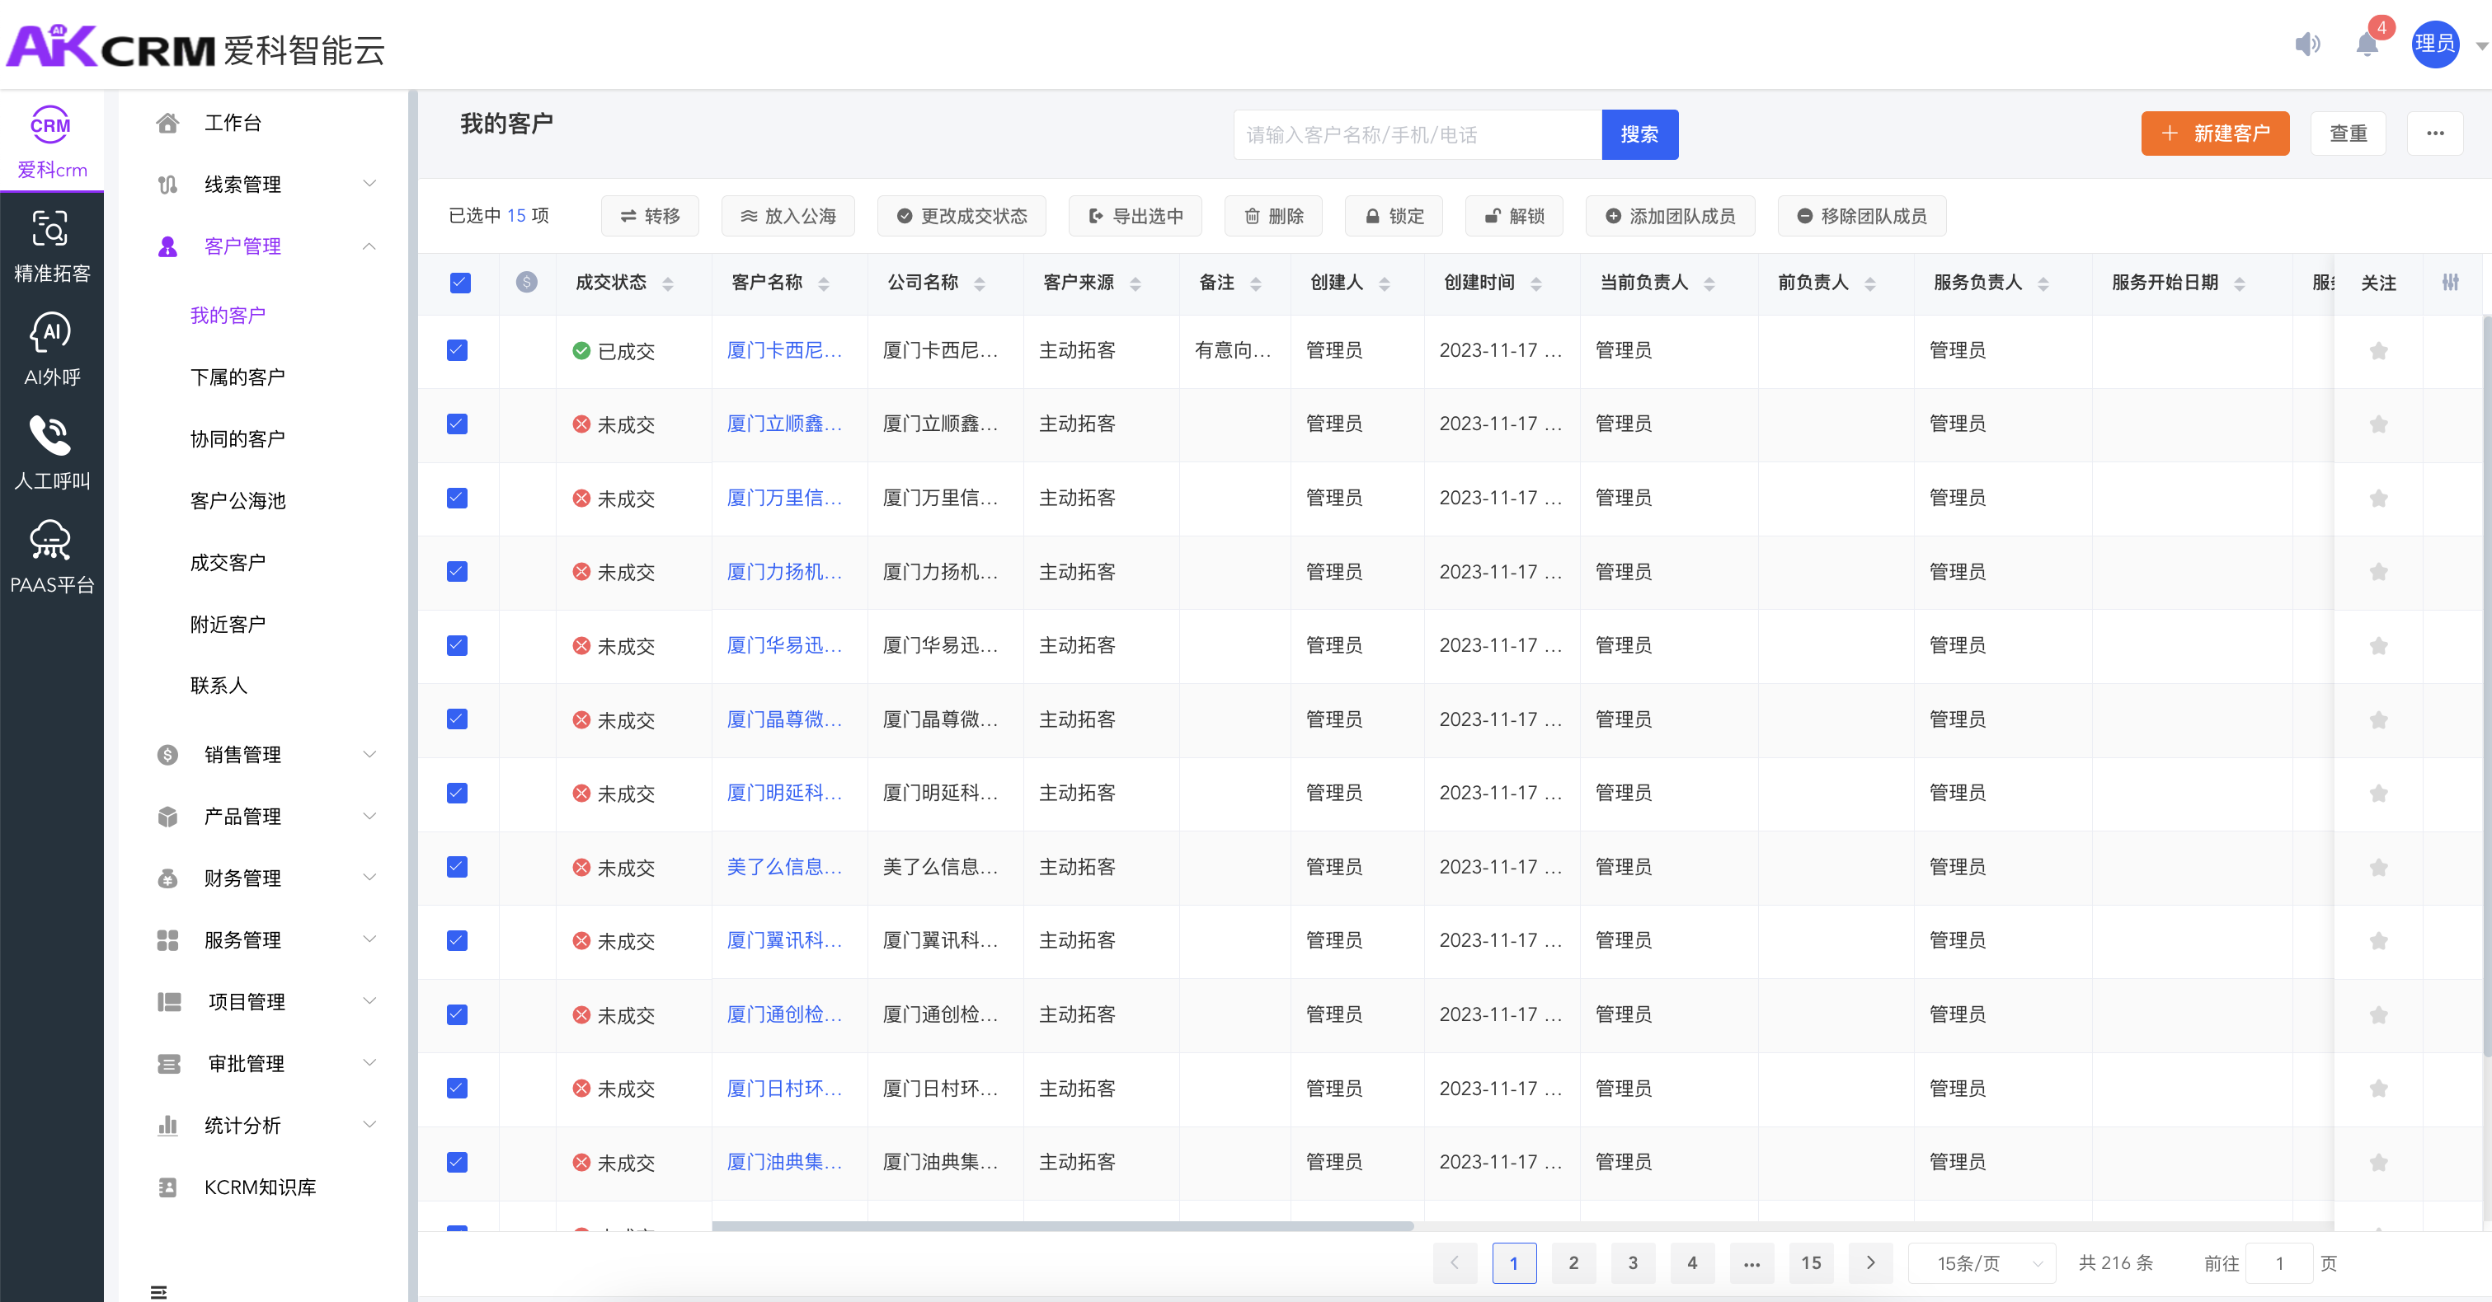
Task: Go to 客户公海池 submenu
Action: point(238,501)
